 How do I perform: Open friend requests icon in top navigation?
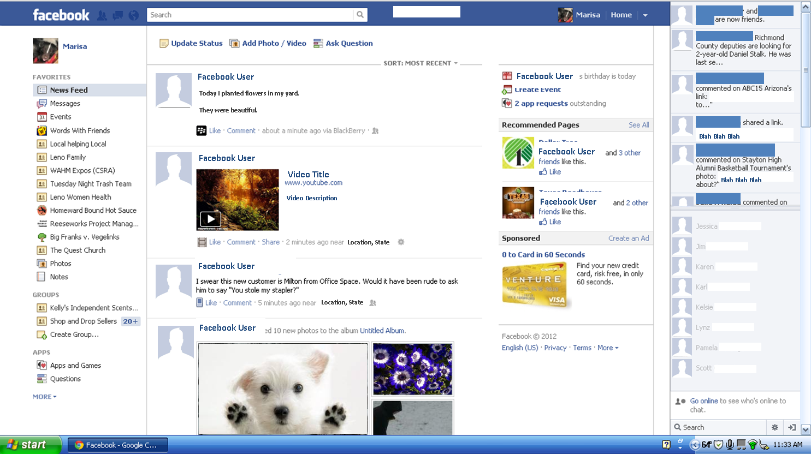[102, 15]
